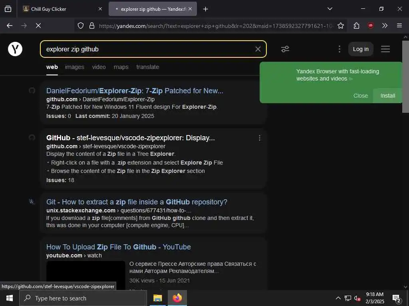Switch to video search tab

[x=99, y=67]
